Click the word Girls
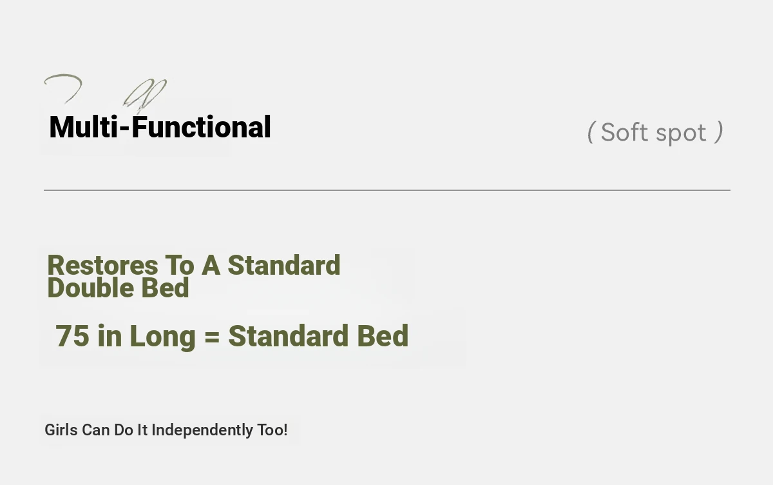Screen dimensions: 773x485 61,430
